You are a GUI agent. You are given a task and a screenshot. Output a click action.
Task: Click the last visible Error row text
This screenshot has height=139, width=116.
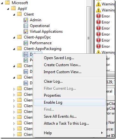point(106,46)
